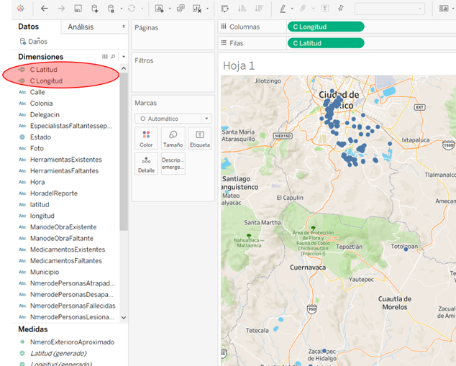456x366 pixels.
Task: Open the Show Me cards icon
Action: click(x=444, y=9)
